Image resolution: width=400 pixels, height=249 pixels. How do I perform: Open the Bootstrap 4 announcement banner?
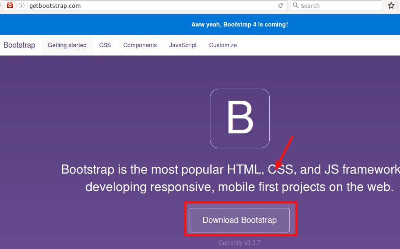tap(239, 24)
